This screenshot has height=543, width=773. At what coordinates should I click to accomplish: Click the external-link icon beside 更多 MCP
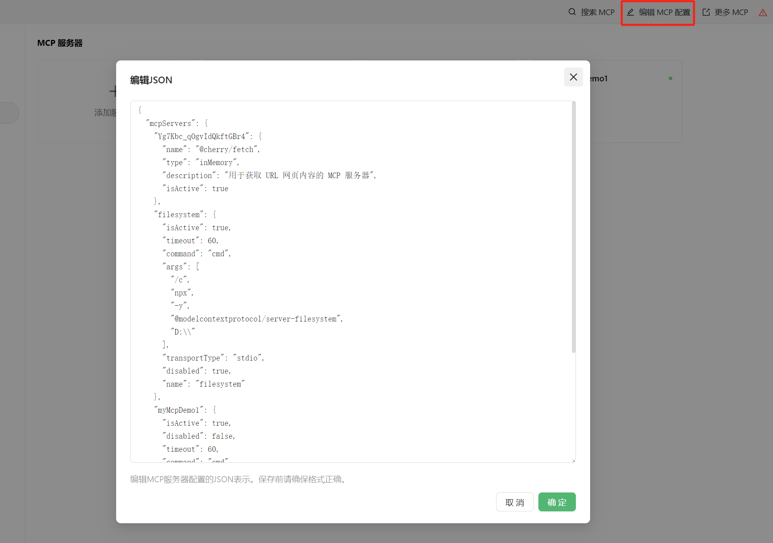point(706,12)
